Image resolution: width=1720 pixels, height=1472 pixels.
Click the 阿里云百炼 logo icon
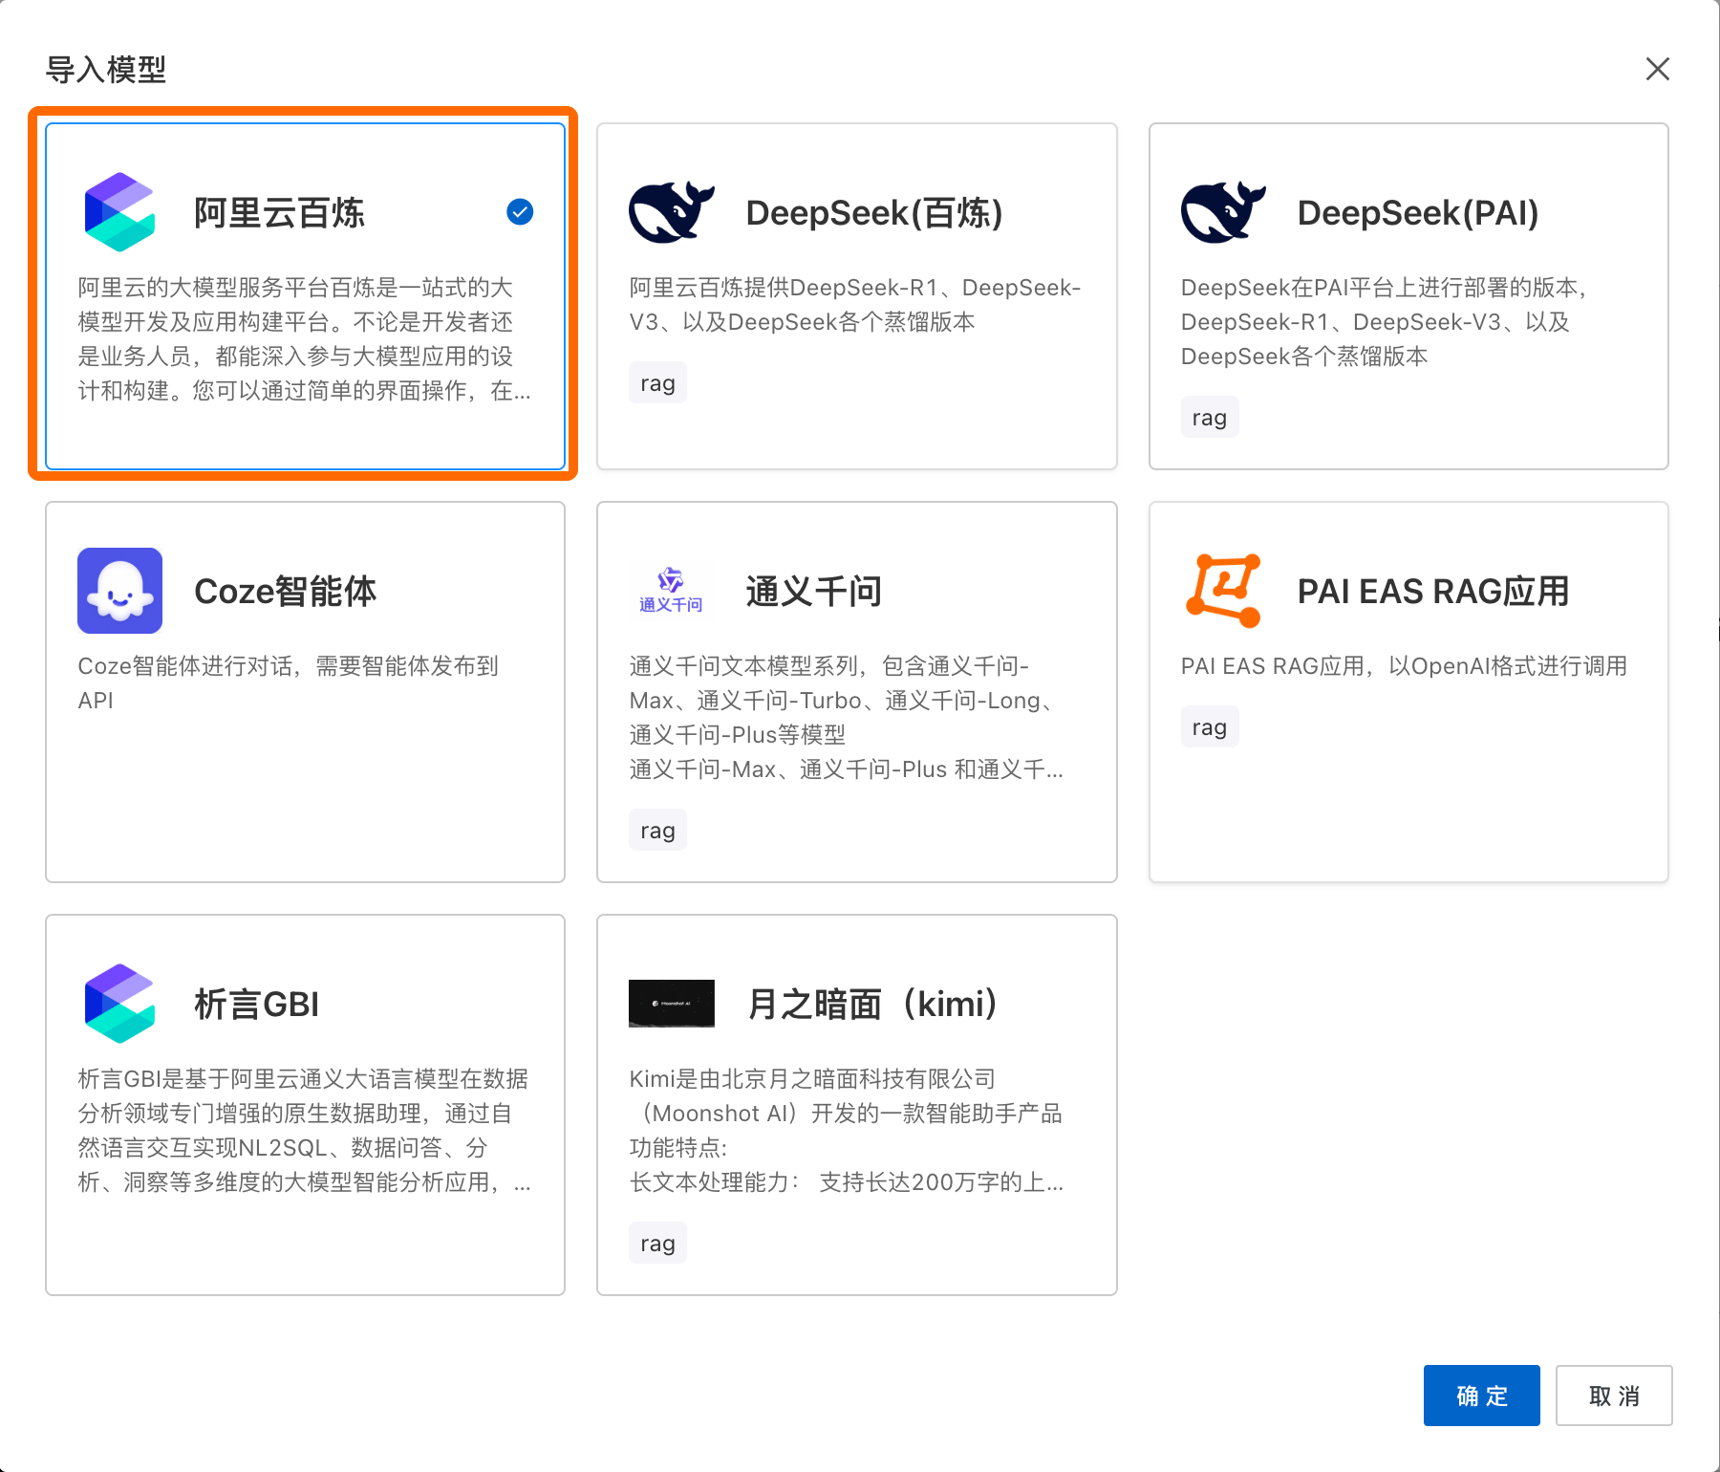[x=119, y=212]
